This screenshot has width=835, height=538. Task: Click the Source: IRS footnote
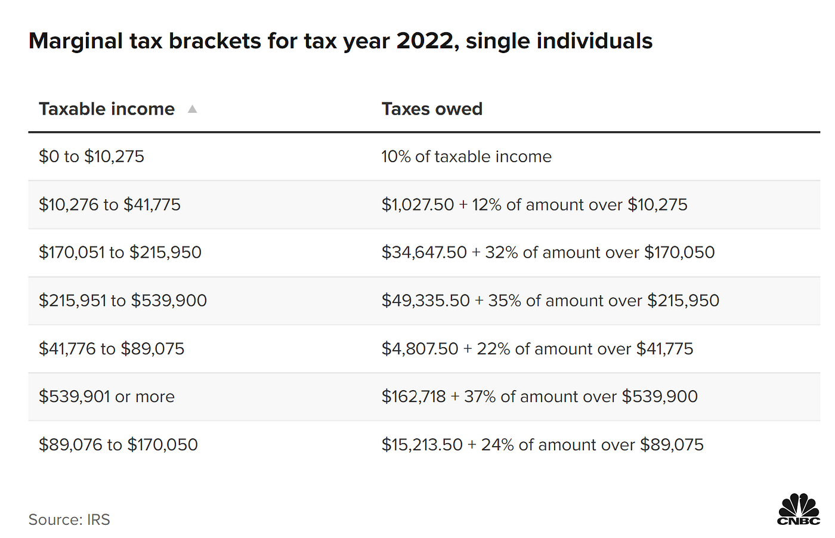pyautogui.click(x=69, y=520)
